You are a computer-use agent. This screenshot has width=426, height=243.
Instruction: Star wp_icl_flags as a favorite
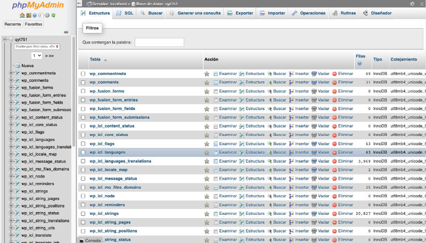click(x=207, y=144)
